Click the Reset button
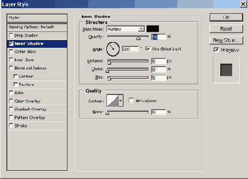This screenshot has height=179, width=248. (x=226, y=29)
